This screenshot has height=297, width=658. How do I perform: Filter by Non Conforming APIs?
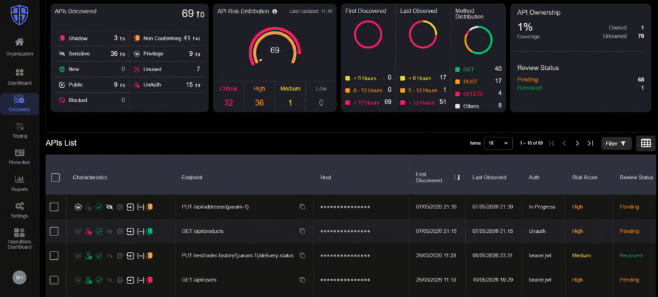click(x=168, y=38)
